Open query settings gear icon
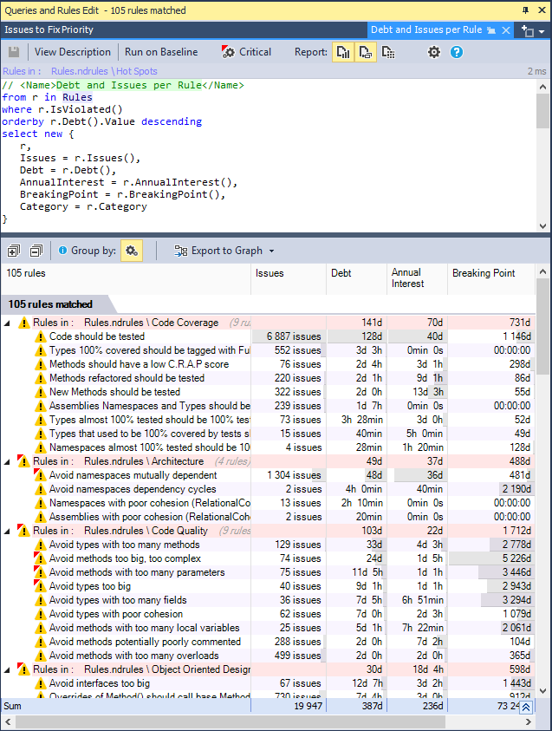Viewport: 552px width, 731px height. [434, 52]
